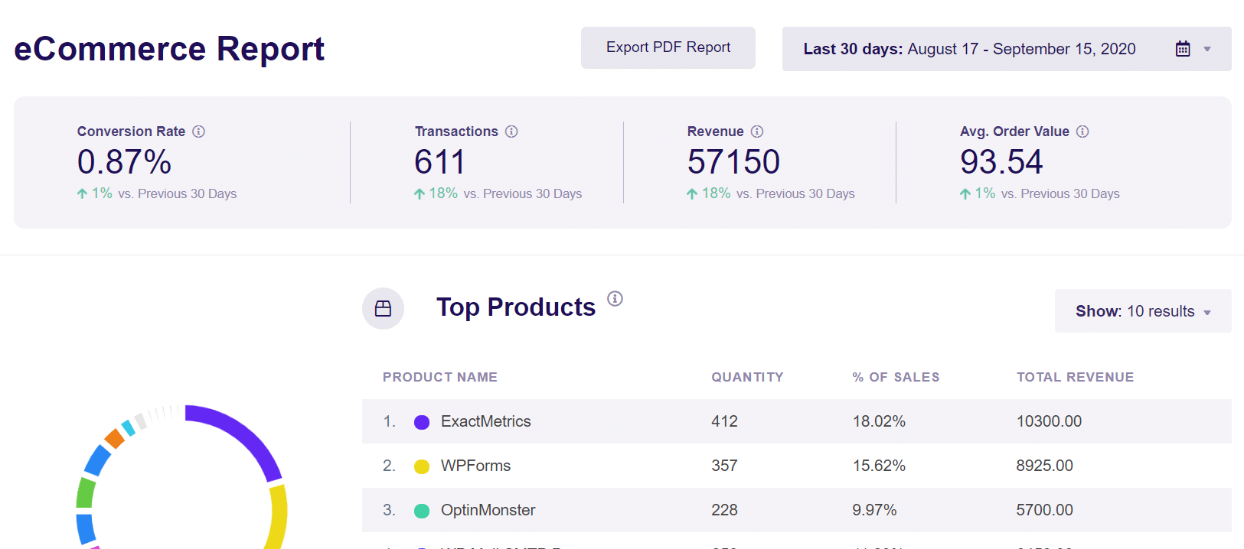Select the OptinMonster product name
Viewport: 1244px width, 549px height.
click(488, 510)
